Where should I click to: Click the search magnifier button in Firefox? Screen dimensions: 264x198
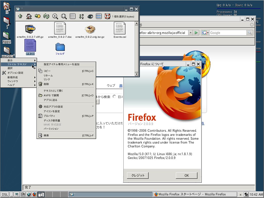click(x=250, y=33)
